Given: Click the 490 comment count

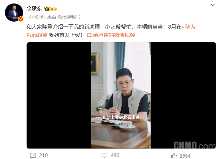Looking at the screenshot, I should [x=115, y=156].
